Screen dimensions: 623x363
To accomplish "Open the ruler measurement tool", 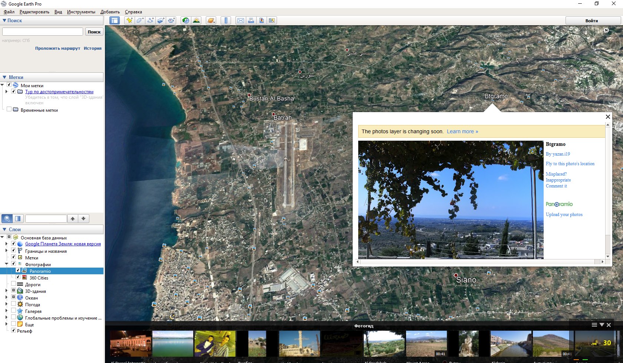I will pyautogui.click(x=225, y=20).
